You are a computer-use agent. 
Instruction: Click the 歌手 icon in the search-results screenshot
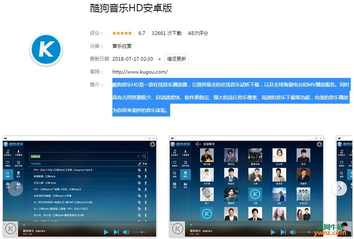pos(18,174)
